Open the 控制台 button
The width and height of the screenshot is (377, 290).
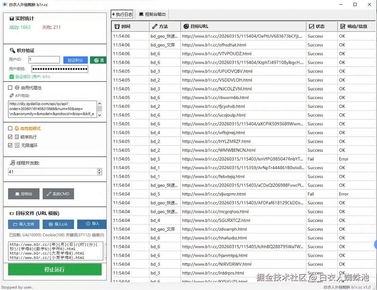(24, 194)
